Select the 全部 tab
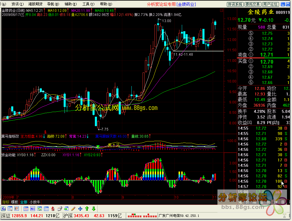 (24, 202)
